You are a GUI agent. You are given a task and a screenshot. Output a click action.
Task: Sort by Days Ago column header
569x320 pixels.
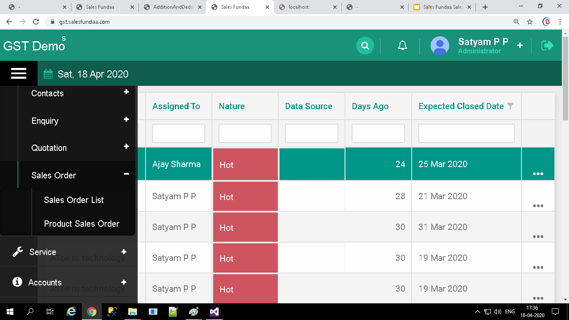tap(370, 106)
